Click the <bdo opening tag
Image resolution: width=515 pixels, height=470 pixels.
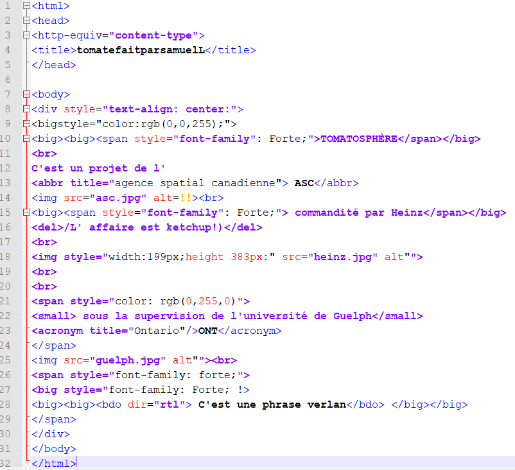(x=109, y=405)
